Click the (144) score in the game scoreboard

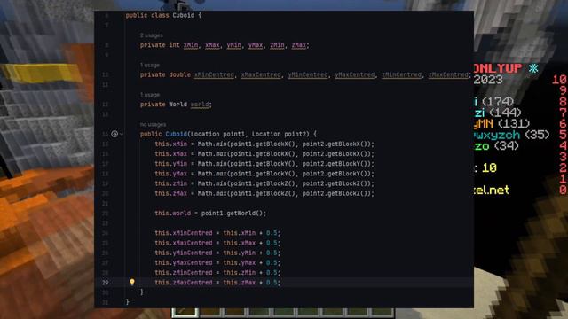coord(505,113)
